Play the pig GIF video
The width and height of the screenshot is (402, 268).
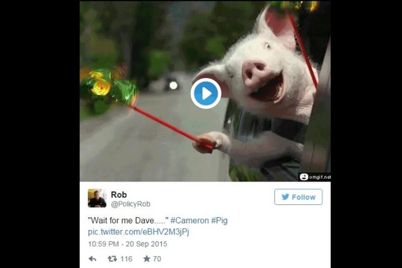tap(206, 94)
